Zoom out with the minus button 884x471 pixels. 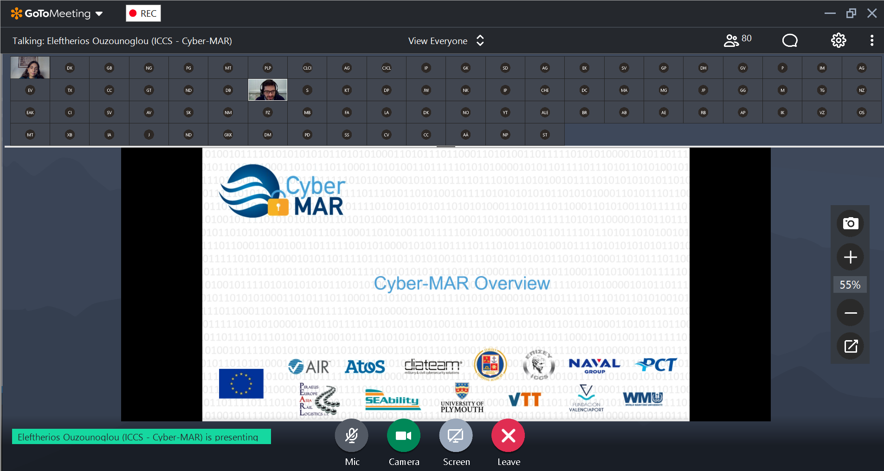coord(850,313)
